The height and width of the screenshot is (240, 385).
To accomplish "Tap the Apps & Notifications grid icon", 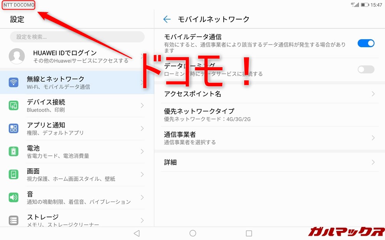I will [x=13, y=129].
